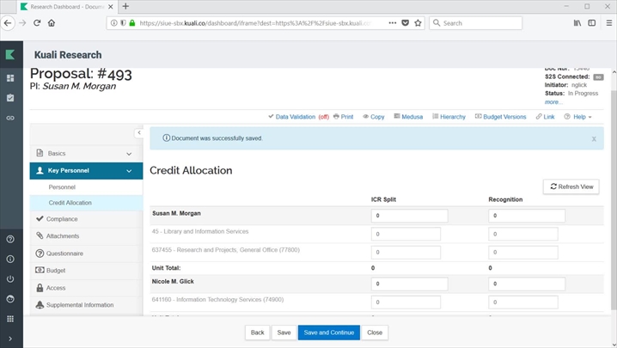617x348 pixels.
Task: Reload the page with the browser refresh icon
Action: pos(37,23)
